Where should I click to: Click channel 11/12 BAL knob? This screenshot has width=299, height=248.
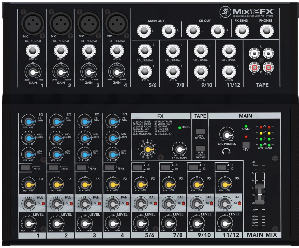224,204
